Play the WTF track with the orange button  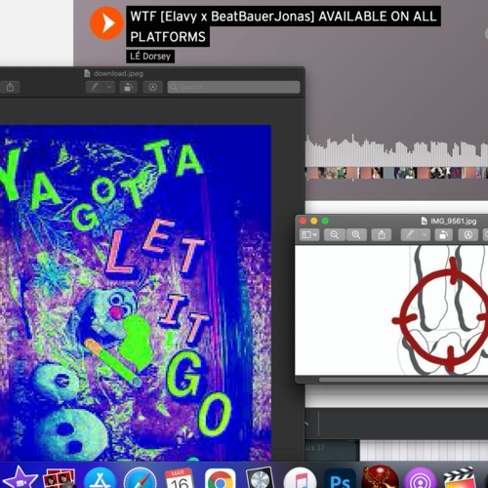(x=106, y=23)
